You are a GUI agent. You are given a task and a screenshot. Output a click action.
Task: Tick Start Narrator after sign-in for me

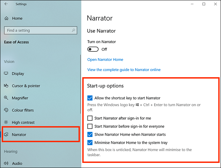(x=90, y=118)
